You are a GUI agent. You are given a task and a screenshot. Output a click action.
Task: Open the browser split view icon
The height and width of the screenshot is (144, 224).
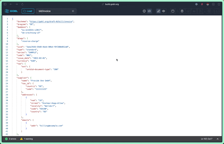pyautogui.click(x=219, y=4)
